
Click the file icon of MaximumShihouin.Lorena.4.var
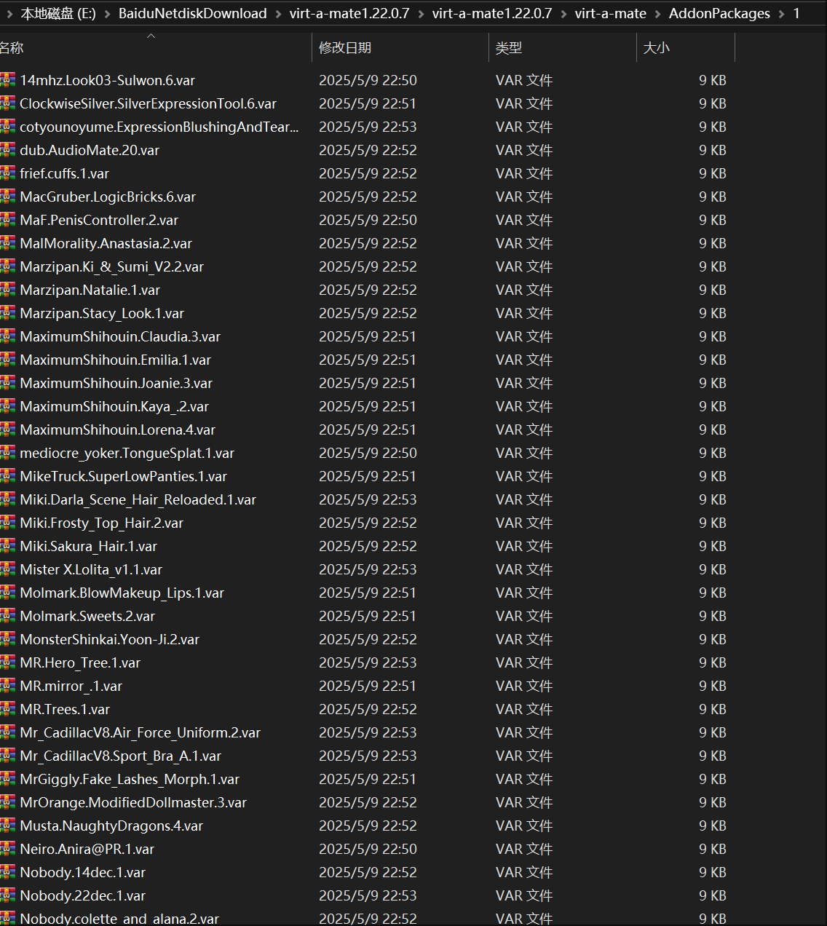7,430
